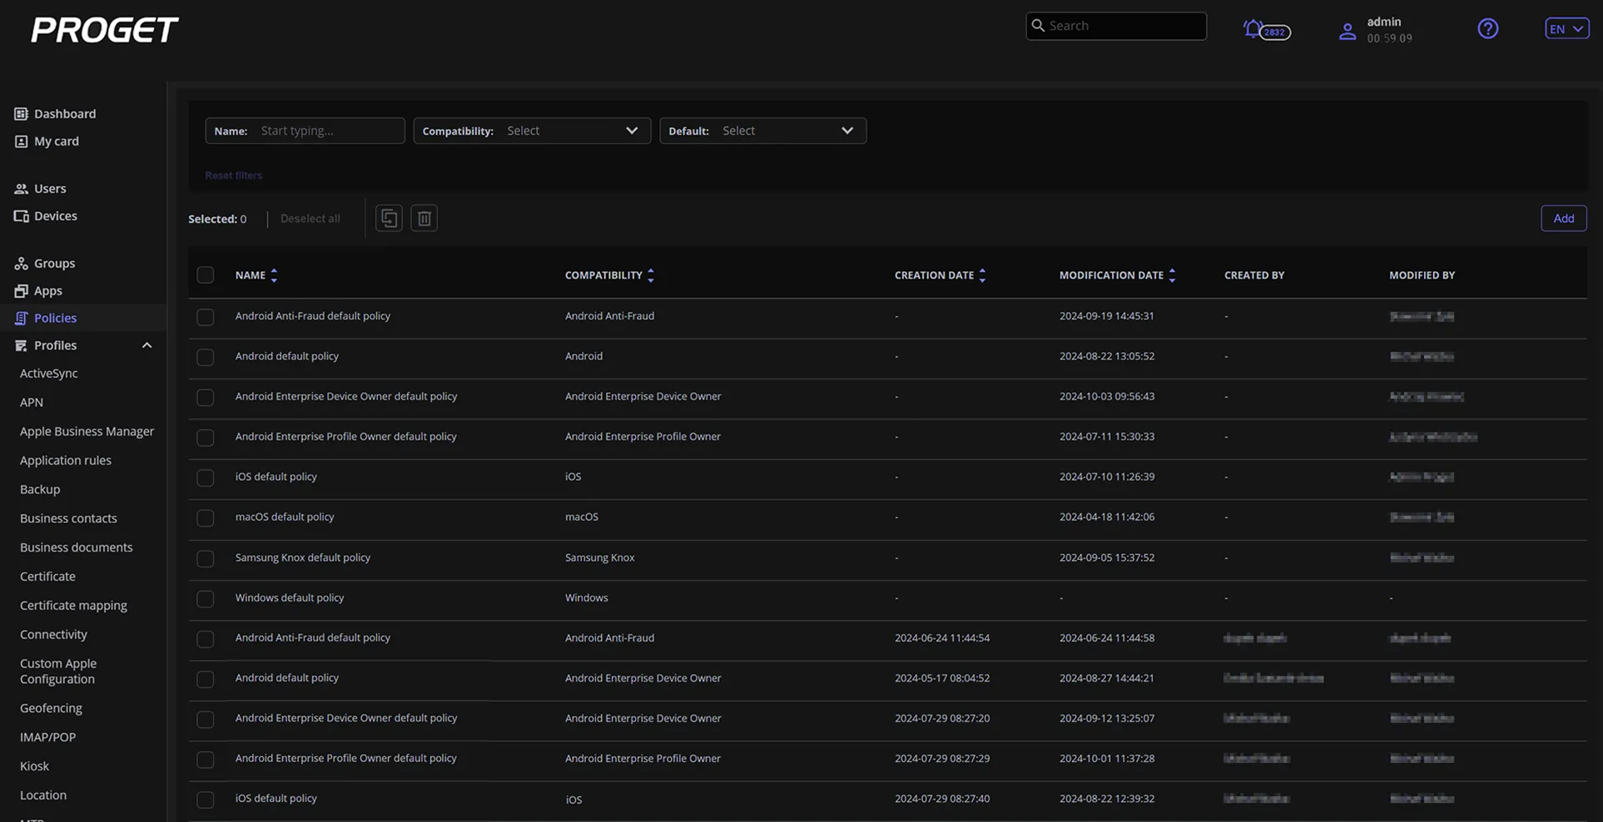
Task: Click the Name filter input field
Action: point(305,131)
